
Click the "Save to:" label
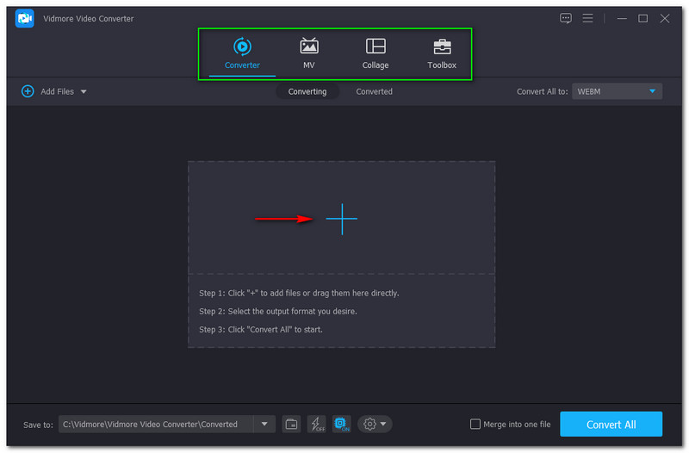tap(38, 425)
